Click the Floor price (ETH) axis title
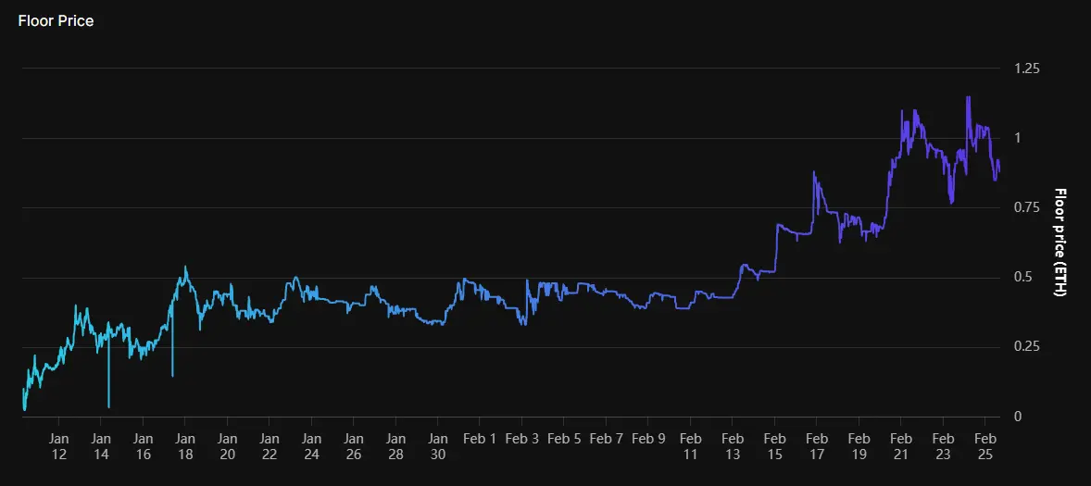The width and height of the screenshot is (1091, 486). pos(1060,243)
